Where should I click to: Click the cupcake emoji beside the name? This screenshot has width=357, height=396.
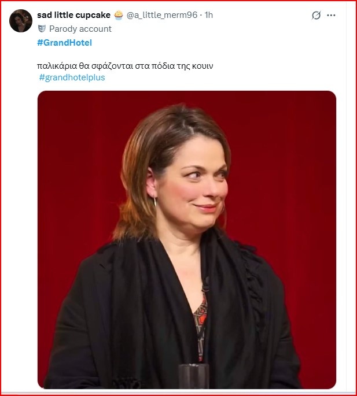(118, 15)
